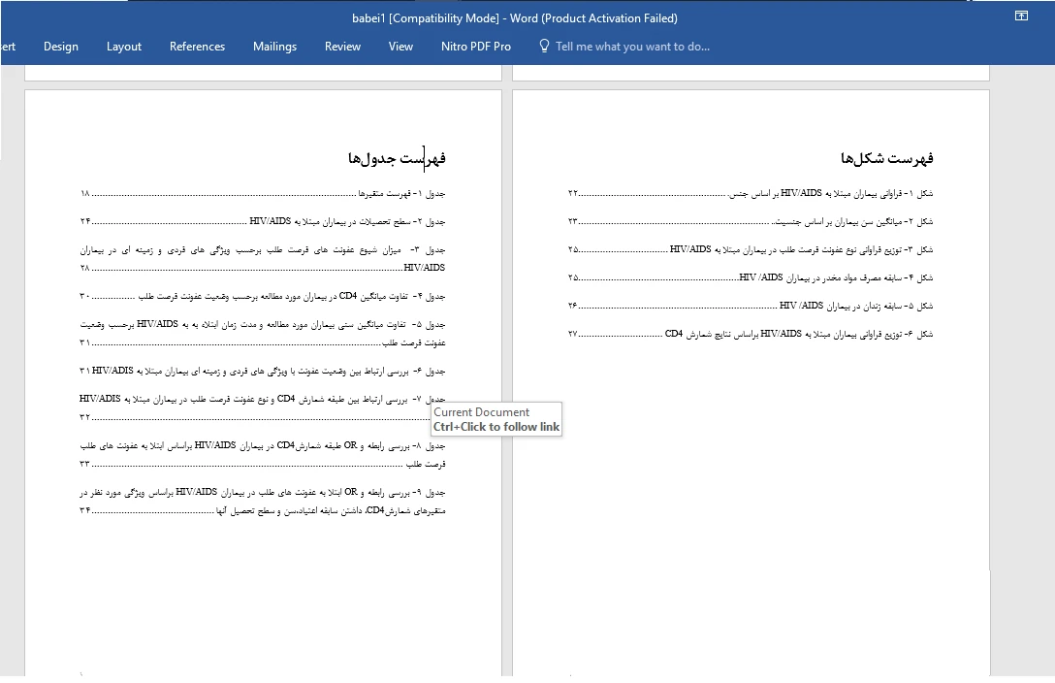Follow the شکل ۱ figure list entry
The image size is (1055, 683).
(x=834, y=194)
